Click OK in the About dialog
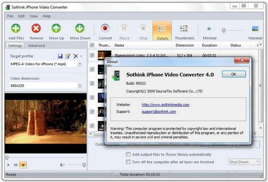 [x=234, y=74]
